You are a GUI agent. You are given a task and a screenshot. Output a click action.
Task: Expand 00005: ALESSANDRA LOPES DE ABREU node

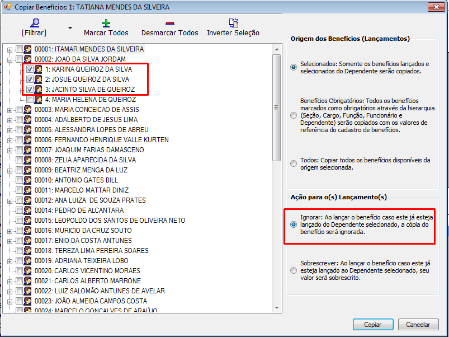[10, 130]
